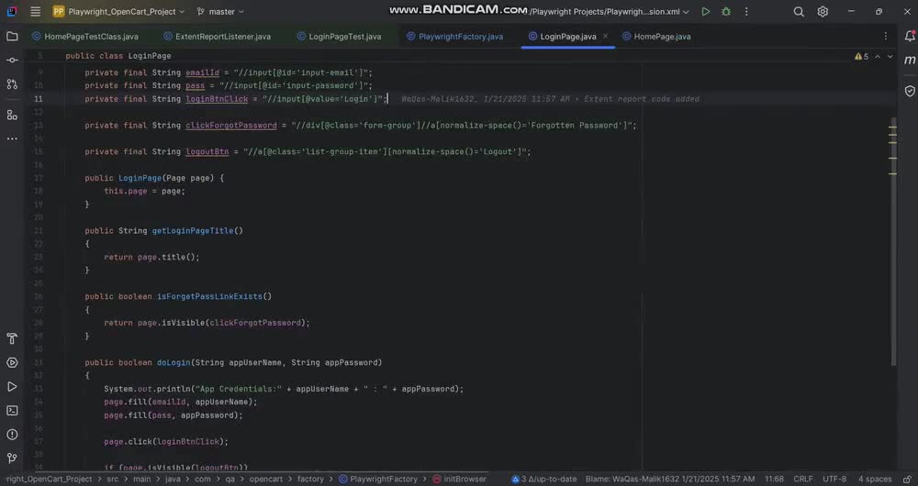This screenshot has height=486, width=918.
Task: Open the Git tool window
Action: pyautogui.click(x=12, y=458)
